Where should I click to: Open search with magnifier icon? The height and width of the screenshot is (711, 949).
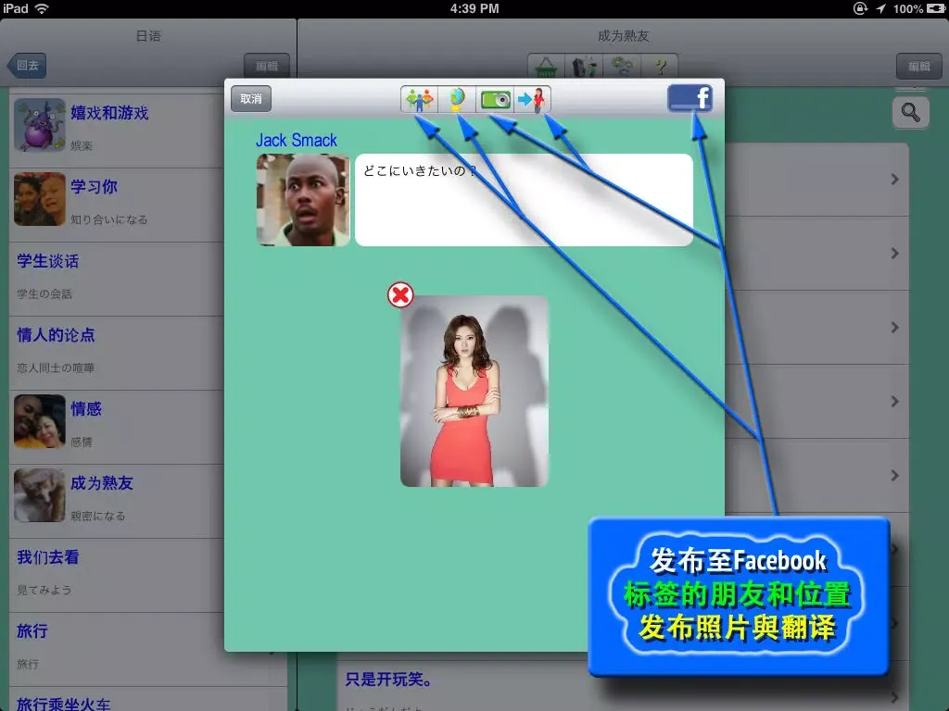910,112
